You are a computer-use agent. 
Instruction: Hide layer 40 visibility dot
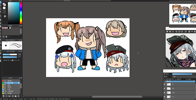[x=164, y=88]
